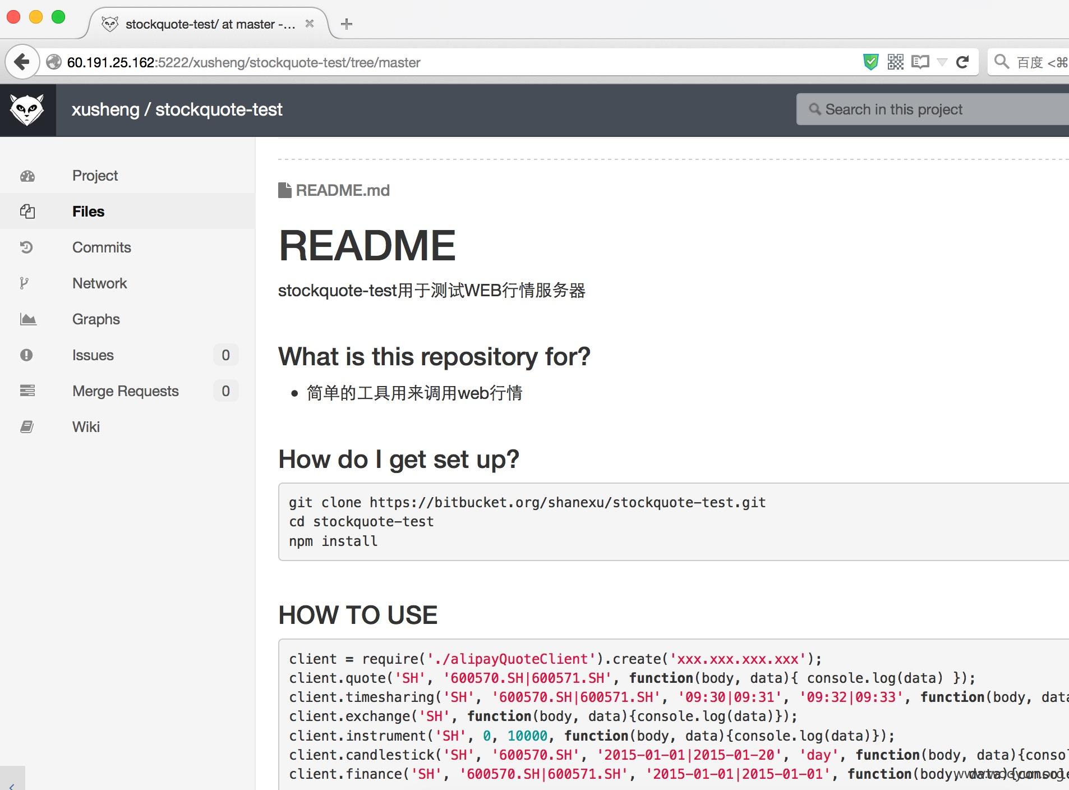Screen dimensions: 1069x790
Task: Click the Files icon in sidebar
Action: [27, 212]
